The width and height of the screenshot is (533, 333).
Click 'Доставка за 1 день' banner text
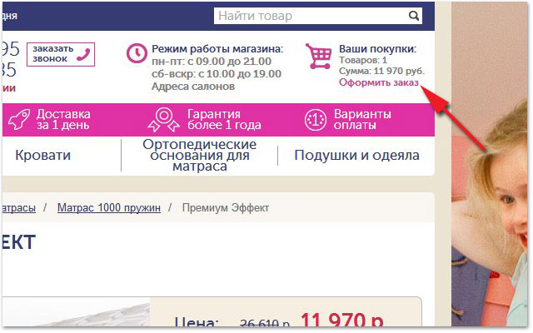tap(63, 120)
